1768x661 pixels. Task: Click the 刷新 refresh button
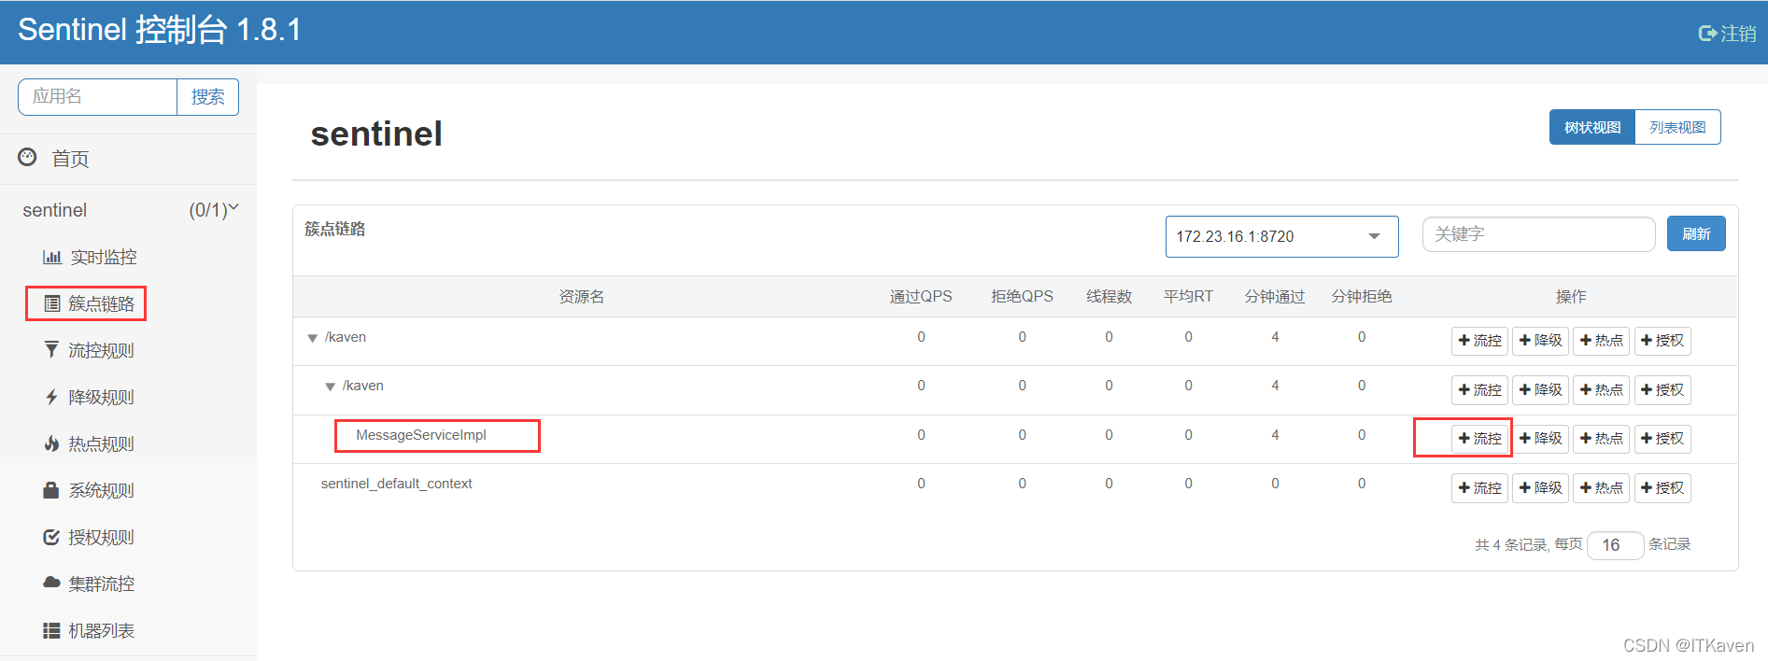pyautogui.click(x=1696, y=233)
